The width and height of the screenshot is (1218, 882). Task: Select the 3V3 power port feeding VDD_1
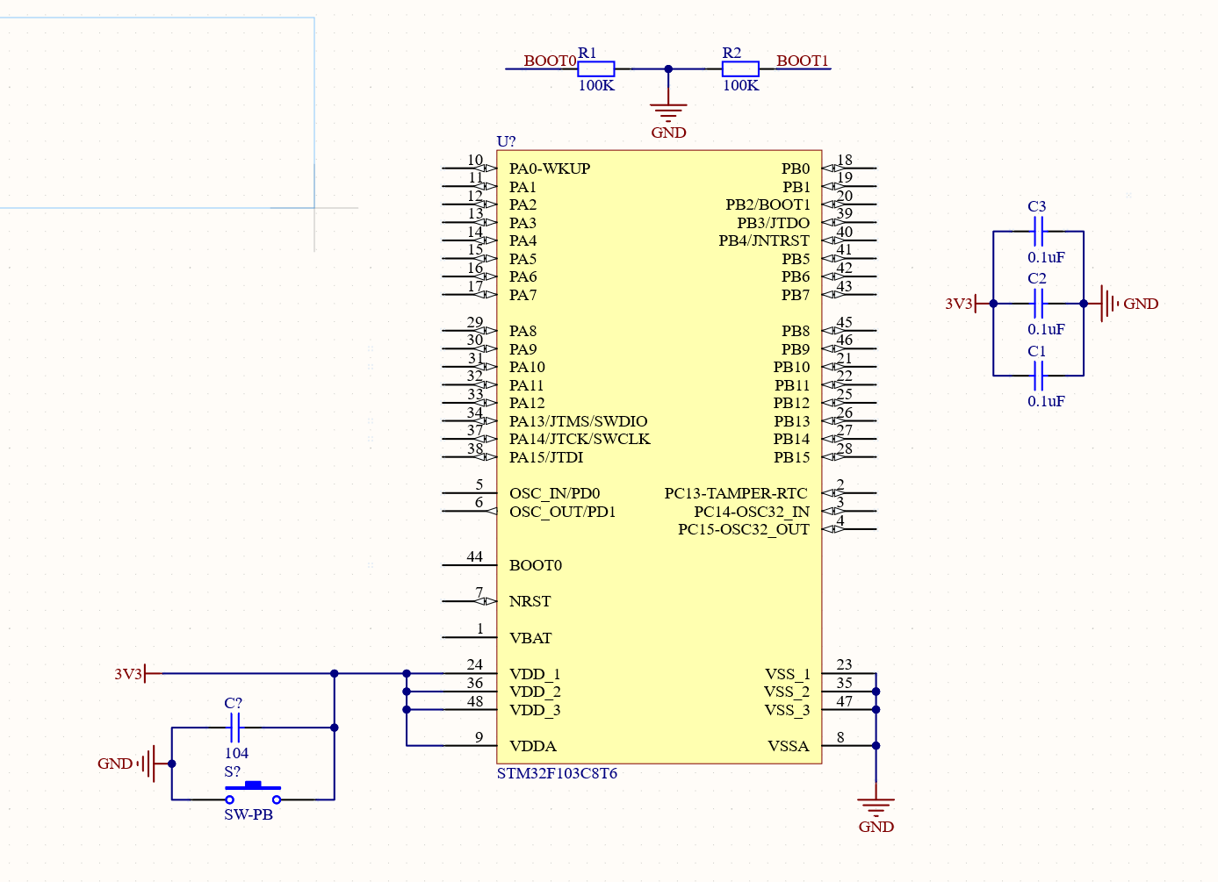pyautogui.click(x=136, y=674)
